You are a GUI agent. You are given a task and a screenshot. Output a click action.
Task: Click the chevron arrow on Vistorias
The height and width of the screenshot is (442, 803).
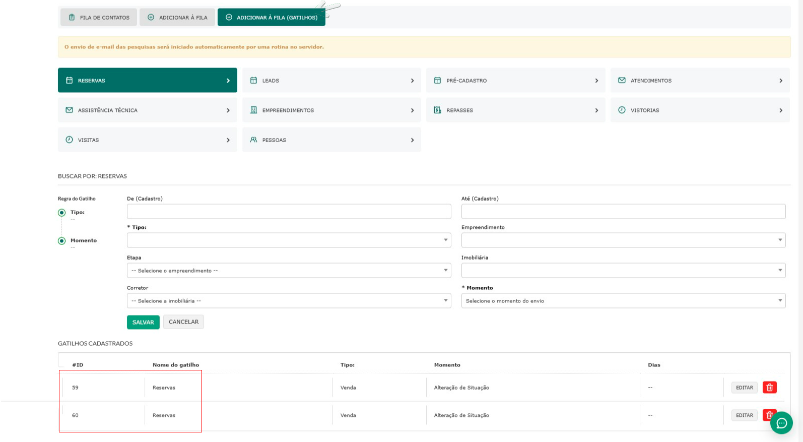pos(781,110)
